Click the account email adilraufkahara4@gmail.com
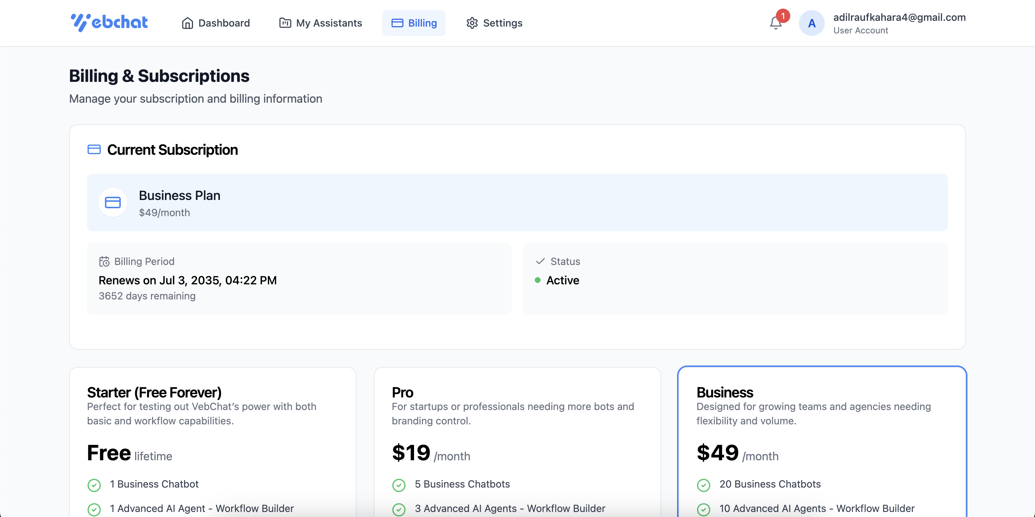This screenshot has width=1035, height=517. point(899,17)
